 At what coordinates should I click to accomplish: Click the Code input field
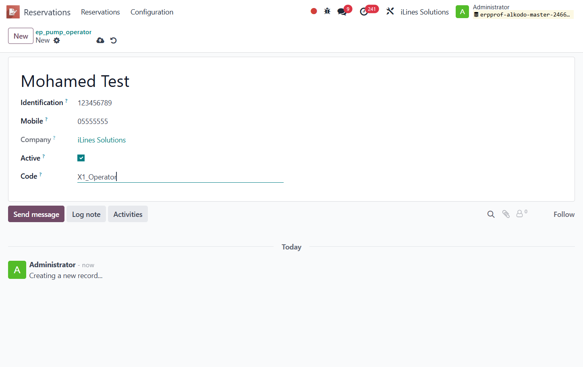(181, 177)
